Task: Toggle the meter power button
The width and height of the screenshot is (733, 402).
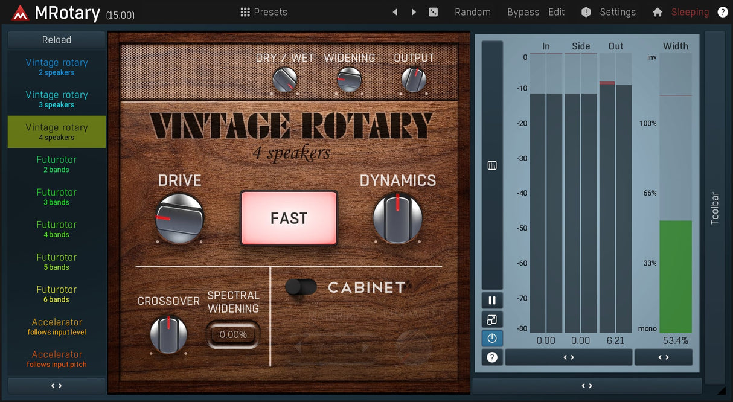Action: (x=492, y=339)
